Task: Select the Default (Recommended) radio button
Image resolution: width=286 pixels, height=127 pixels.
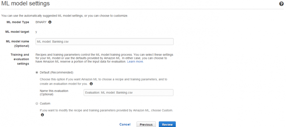Action: pos(37,73)
